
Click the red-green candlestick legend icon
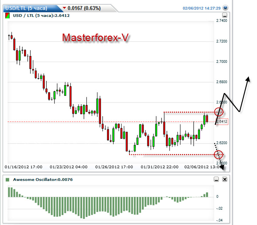[7, 16]
